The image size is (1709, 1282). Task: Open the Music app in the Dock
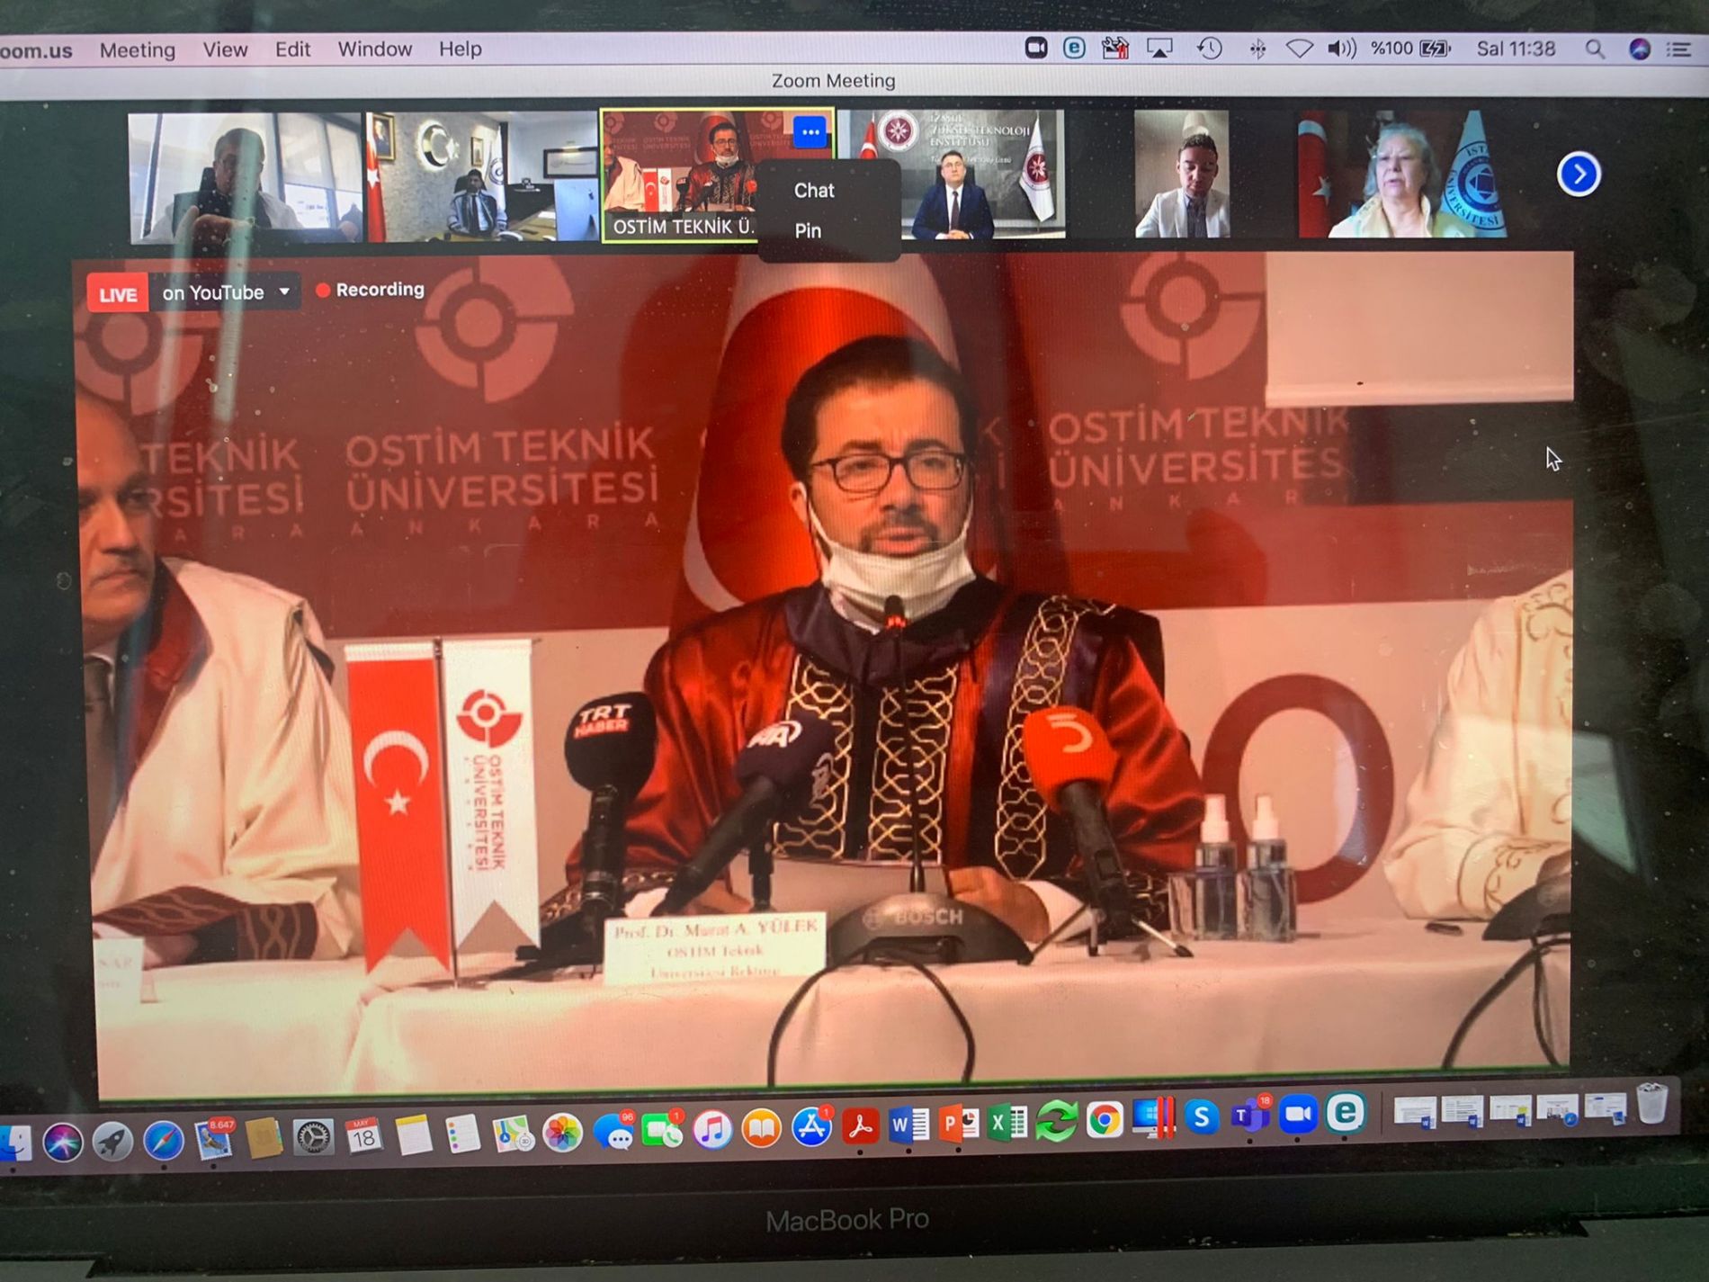click(x=712, y=1129)
